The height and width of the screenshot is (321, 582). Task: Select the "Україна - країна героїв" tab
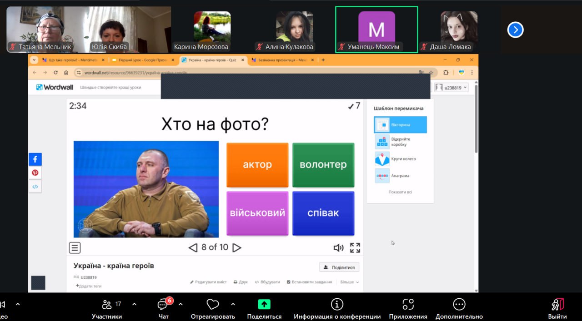tap(213, 60)
